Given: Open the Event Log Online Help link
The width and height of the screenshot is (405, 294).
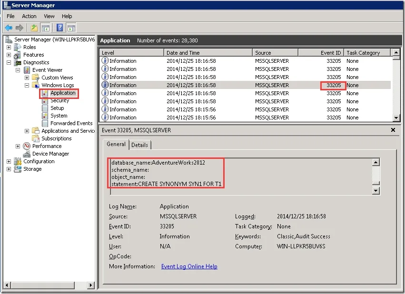Looking at the screenshot, I should (x=189, y=266).
